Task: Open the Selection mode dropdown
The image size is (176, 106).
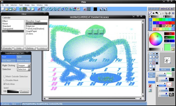Action: coord(29,69)
